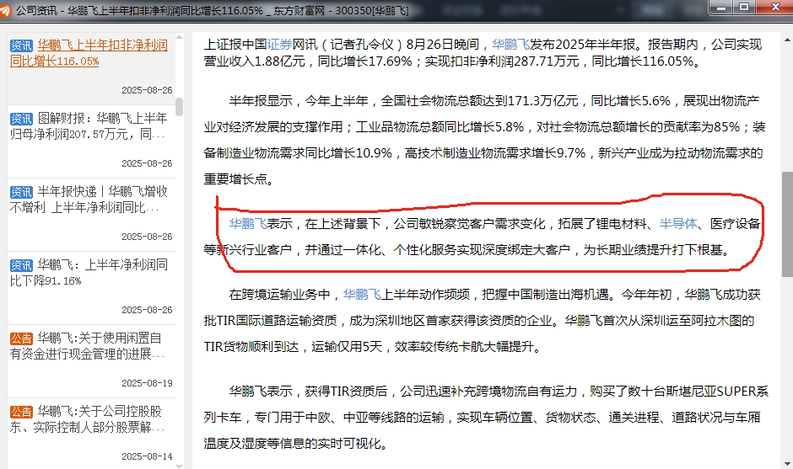Click 资讯 tag beside 上半年净利润同比下降 item
Screen dimensions: 793x469
point(21,265)
